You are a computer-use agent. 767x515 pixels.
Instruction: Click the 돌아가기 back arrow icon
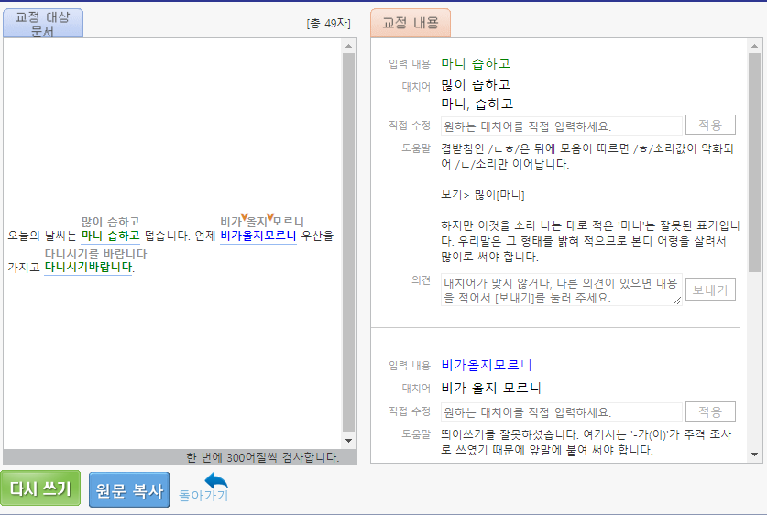[x=215, y=481]
